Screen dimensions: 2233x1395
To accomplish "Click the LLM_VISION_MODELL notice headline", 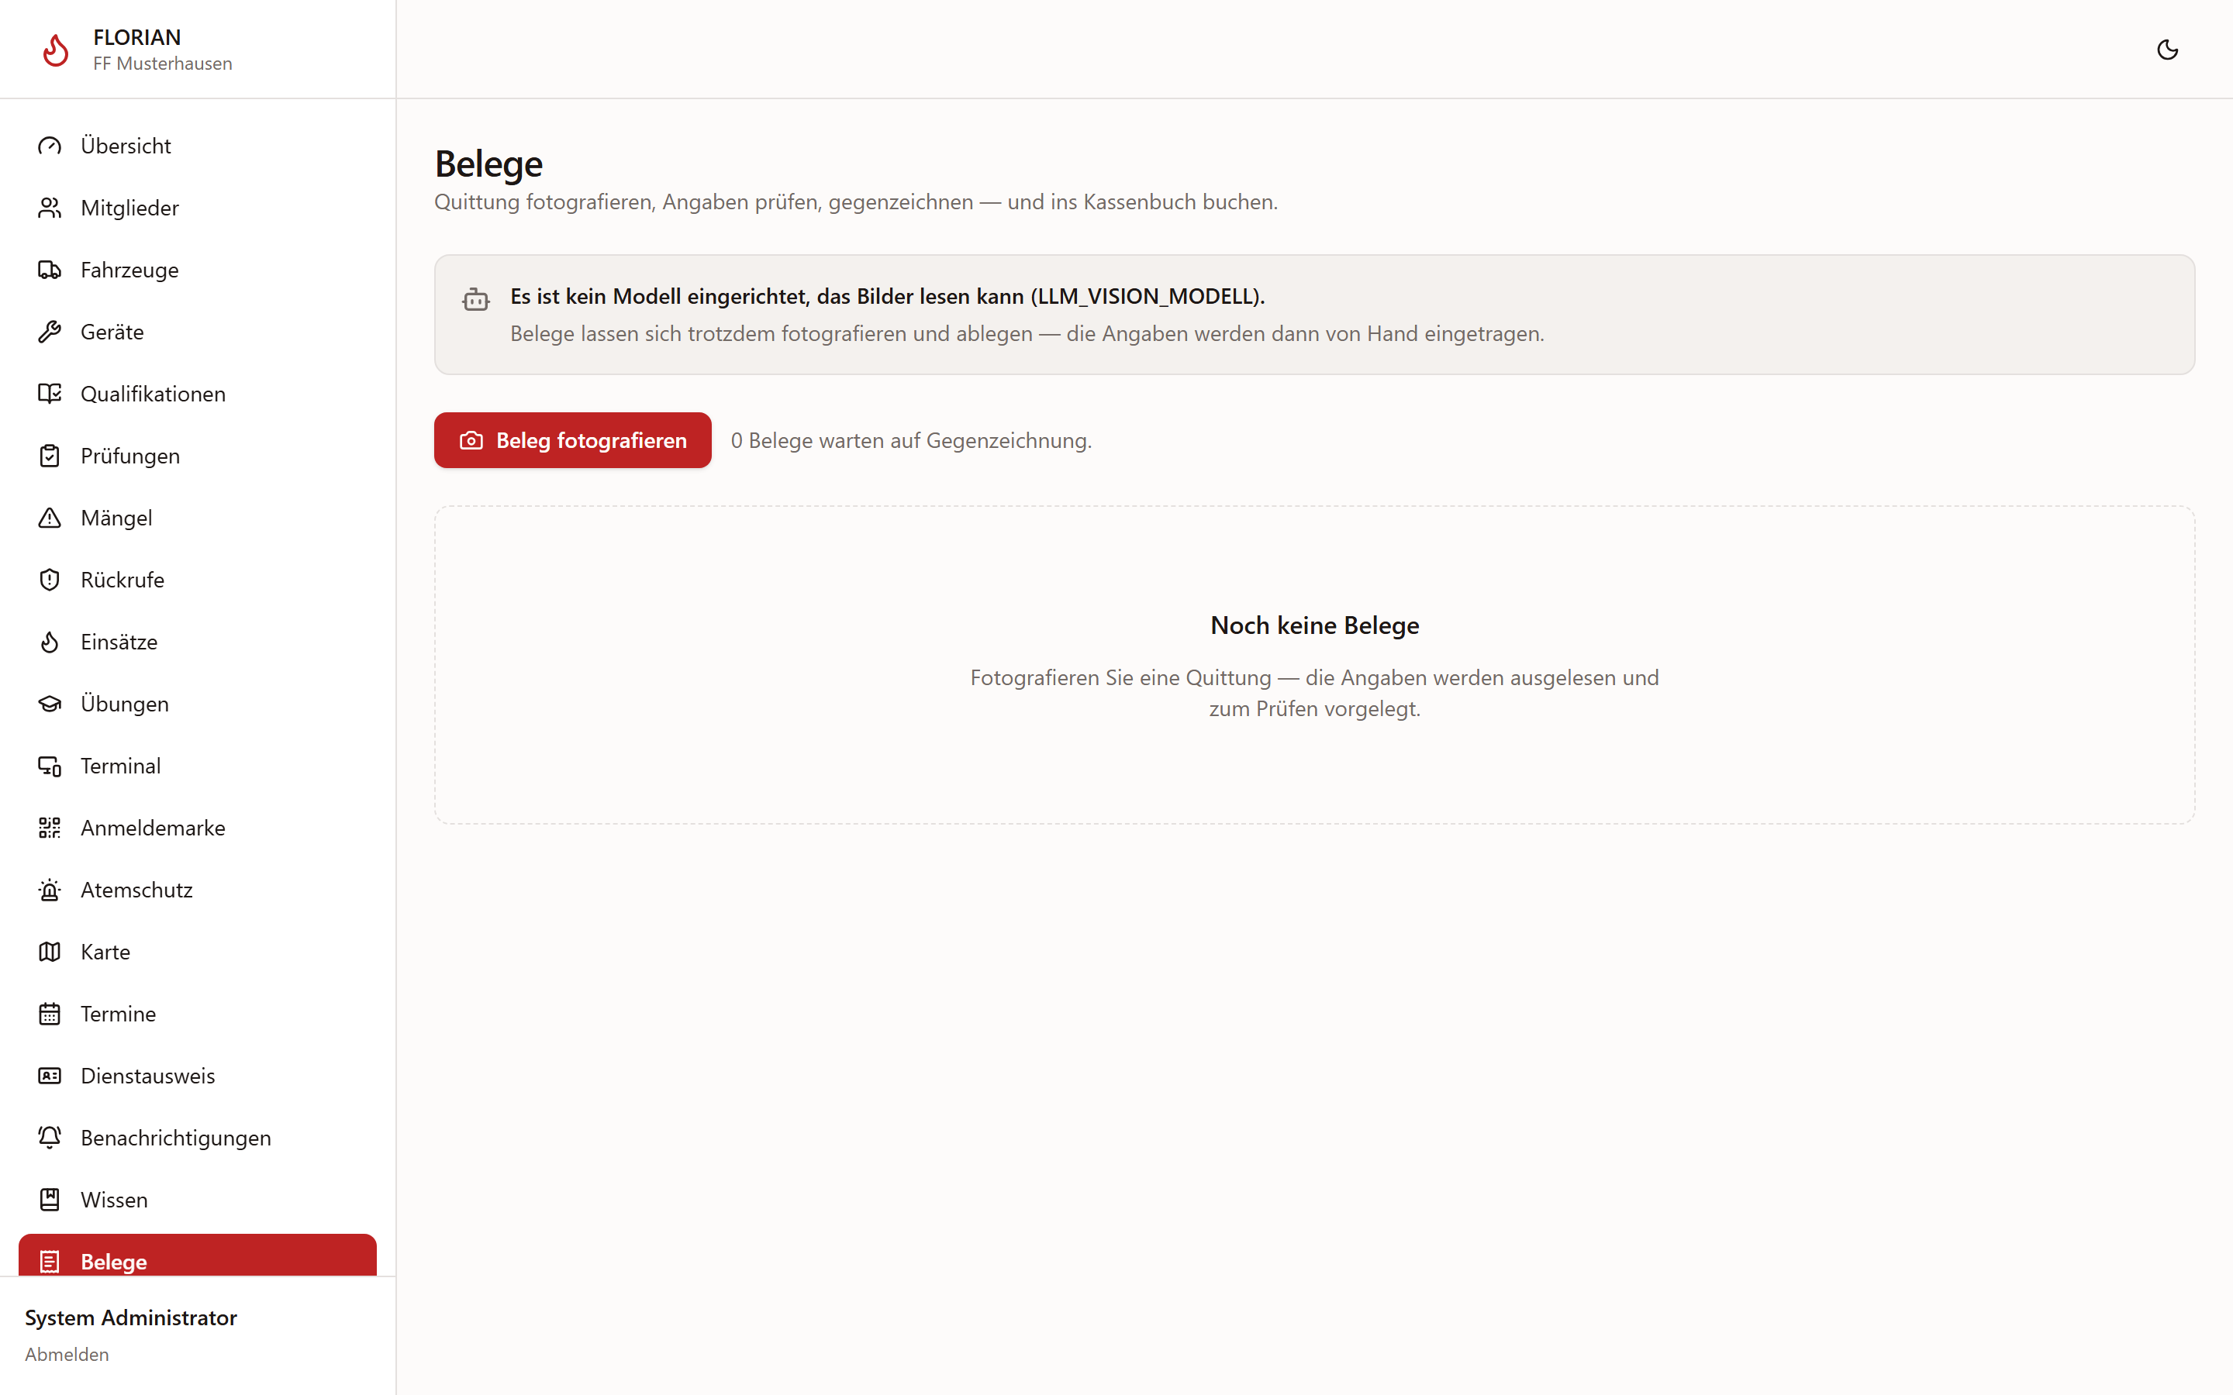I will pos(887,296).
